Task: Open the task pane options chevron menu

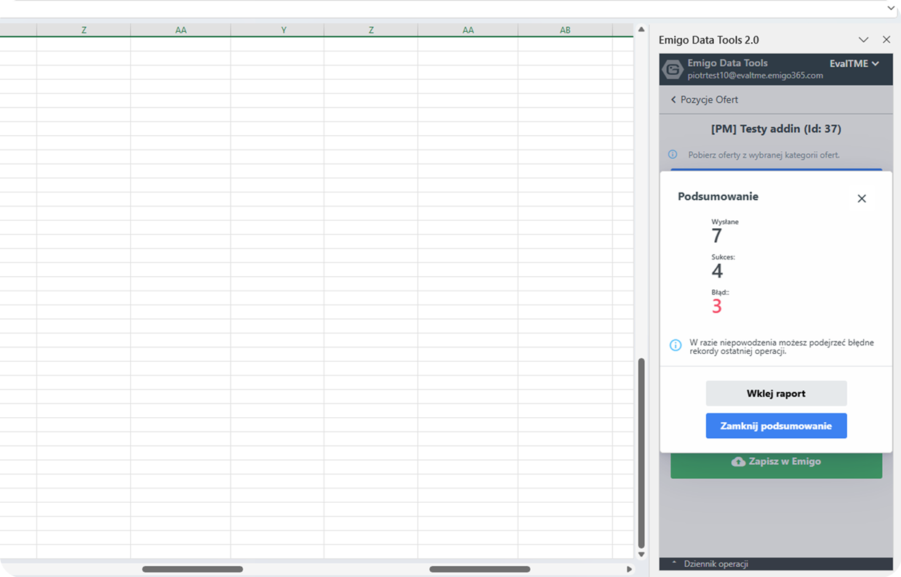Action: (864, 40)
